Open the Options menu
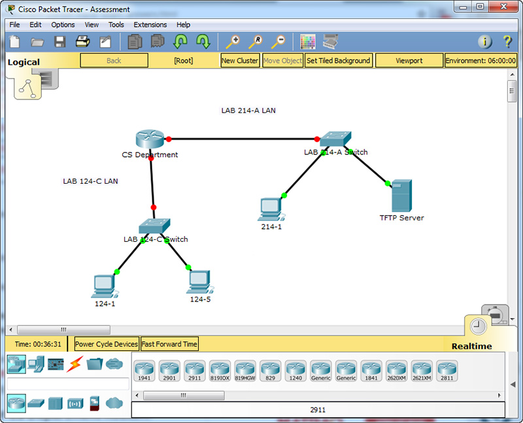Viewport: 523px width, 423px height. 63,25
